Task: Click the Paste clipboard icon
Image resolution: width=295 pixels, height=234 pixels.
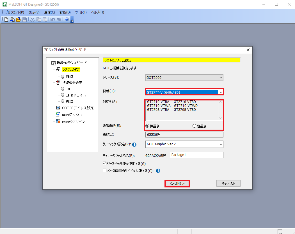Action: click(45, 20)
